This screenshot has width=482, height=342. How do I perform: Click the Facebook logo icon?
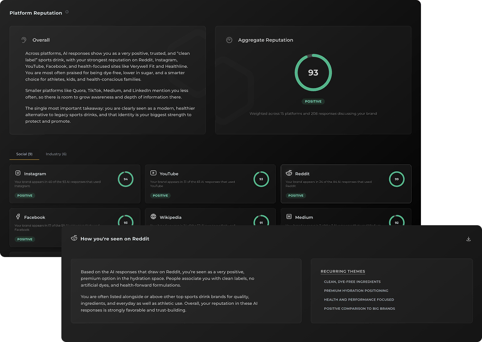[18, 217]
